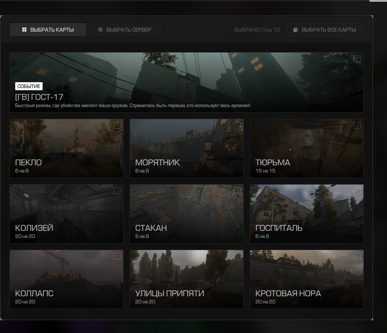This screenshot has width=387, height=333.
Task: Click the 8 на 8 label under СТАКАН
Action: coord(142,236)
